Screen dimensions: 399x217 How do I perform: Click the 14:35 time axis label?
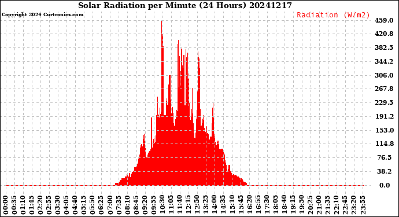[x=223, y=205]
